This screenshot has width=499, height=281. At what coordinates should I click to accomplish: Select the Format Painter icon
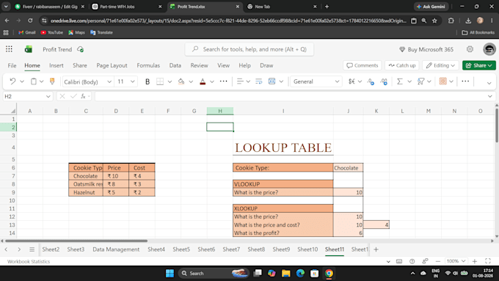pyautogui.click(x=52, y=81)
